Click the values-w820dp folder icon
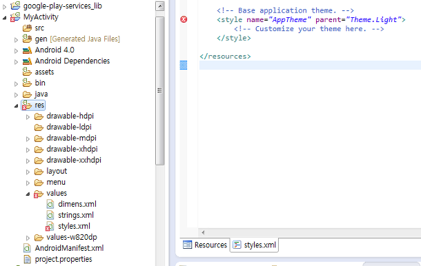 pos(39,237)
